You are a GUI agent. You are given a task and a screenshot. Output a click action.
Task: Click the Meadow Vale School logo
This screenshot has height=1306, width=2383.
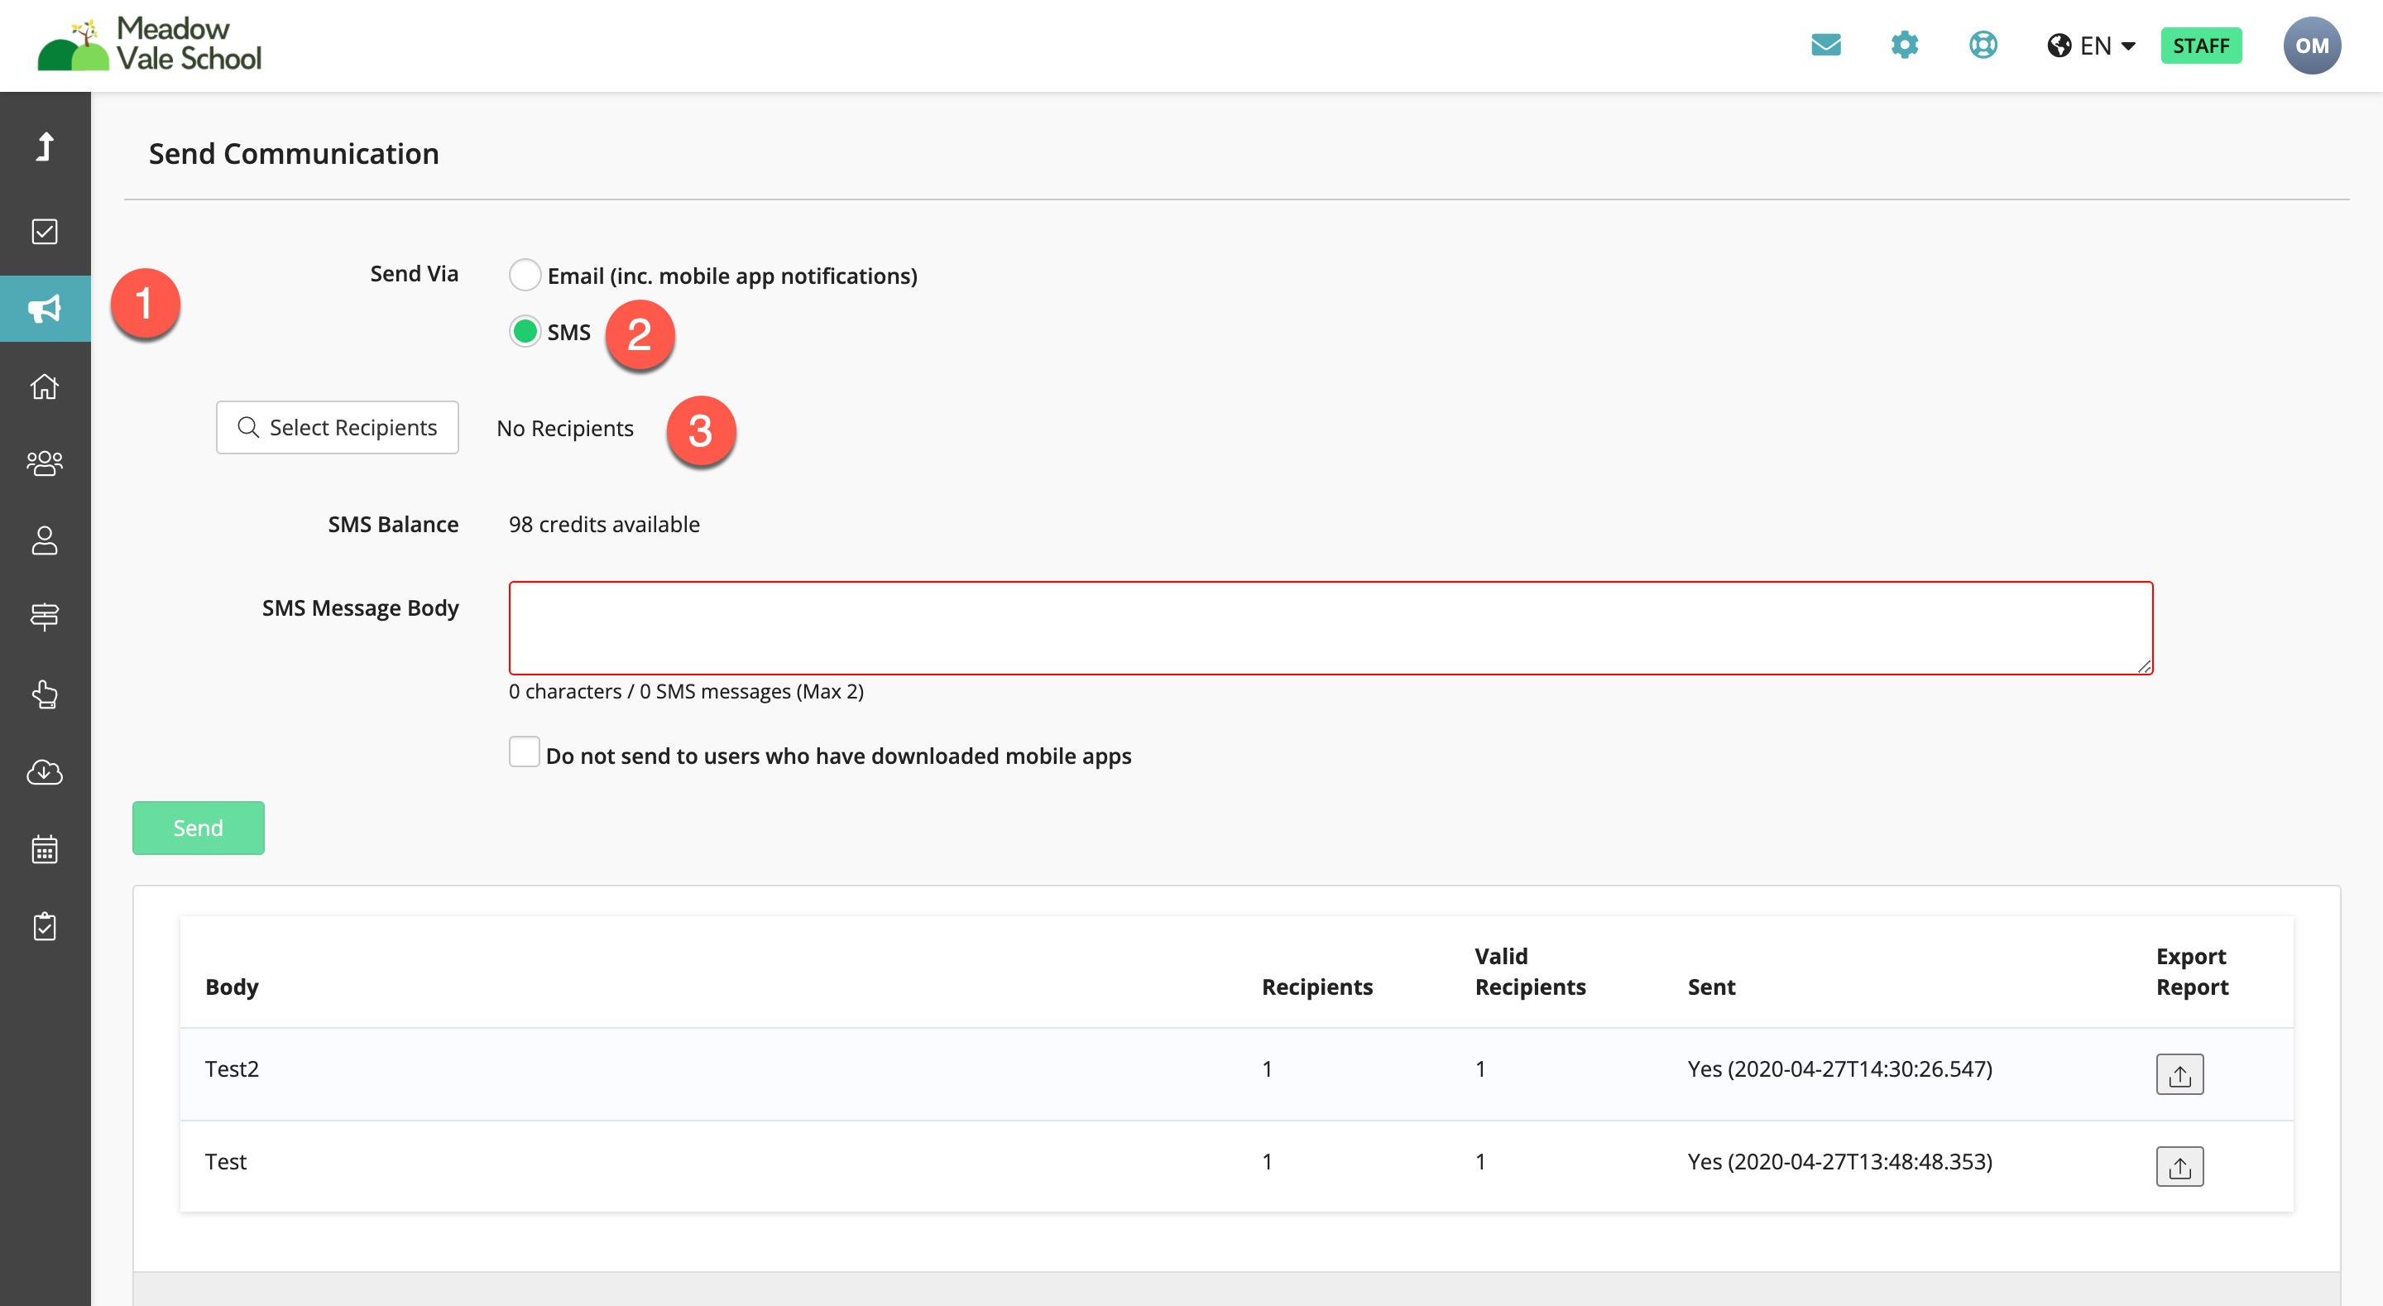pyautogui.click(x=149, y=44)
